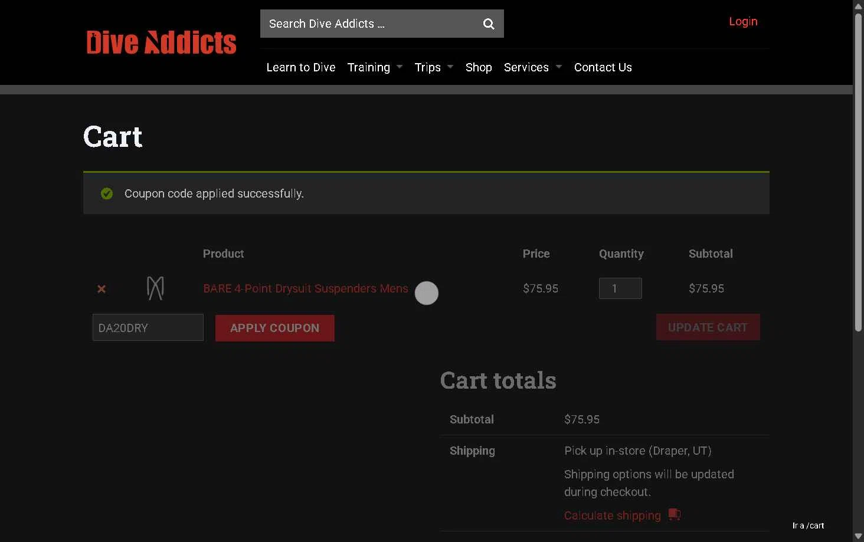Click the Cart totals Subtotal $75.95 amount
This screenshot has width=864, height=542.
point(582,419)
